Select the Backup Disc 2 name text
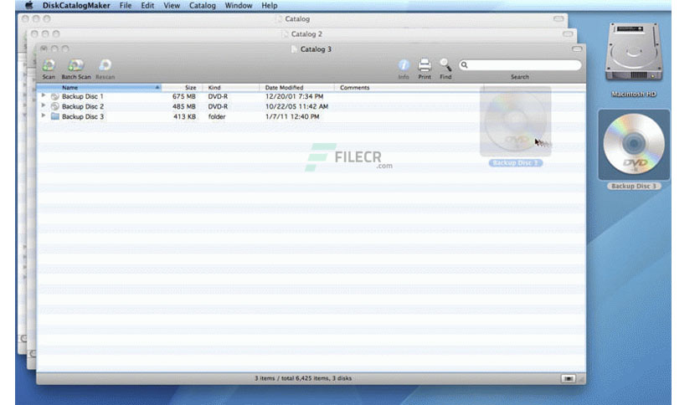The width and height of the screenshot is (700, 405). point(83,106)
